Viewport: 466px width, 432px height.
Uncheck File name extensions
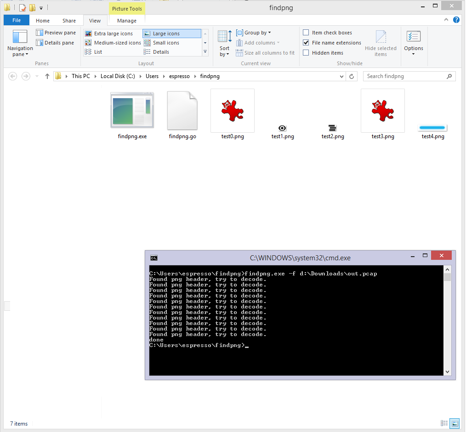[x=306, y=43]
